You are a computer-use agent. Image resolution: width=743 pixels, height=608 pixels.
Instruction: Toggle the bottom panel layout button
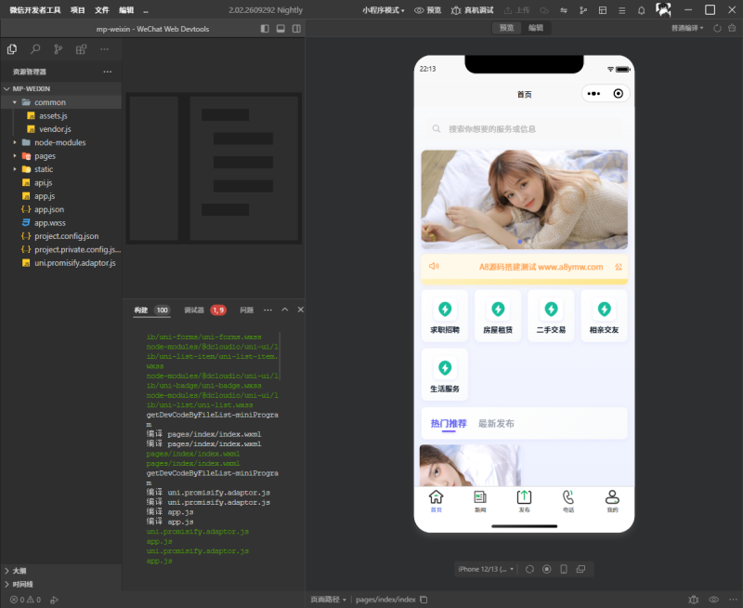point(281,29)
